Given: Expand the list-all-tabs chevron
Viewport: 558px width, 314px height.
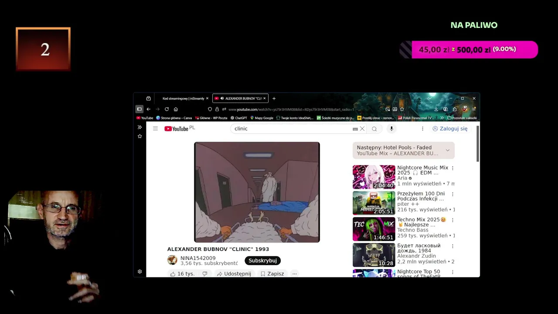Looking at the screenshot, I should pos(430,98).
